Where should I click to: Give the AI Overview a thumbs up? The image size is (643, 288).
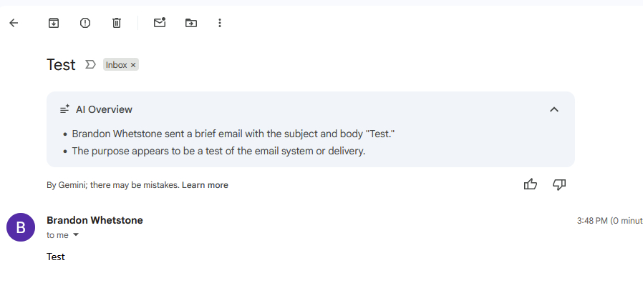click(x=531, y=184)
